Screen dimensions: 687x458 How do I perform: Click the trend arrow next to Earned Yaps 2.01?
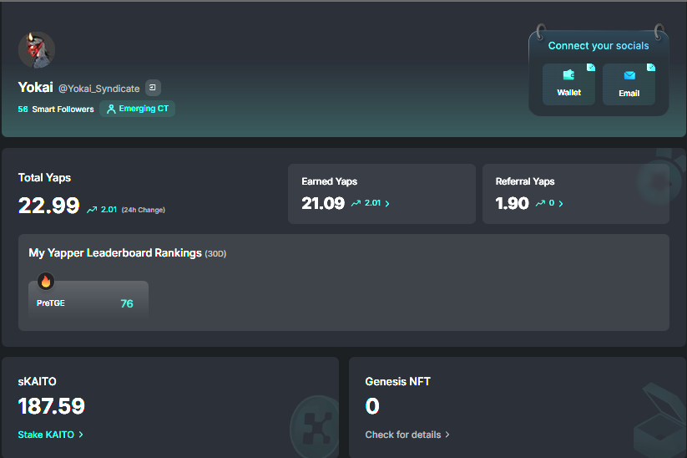(x=356, y=203)
